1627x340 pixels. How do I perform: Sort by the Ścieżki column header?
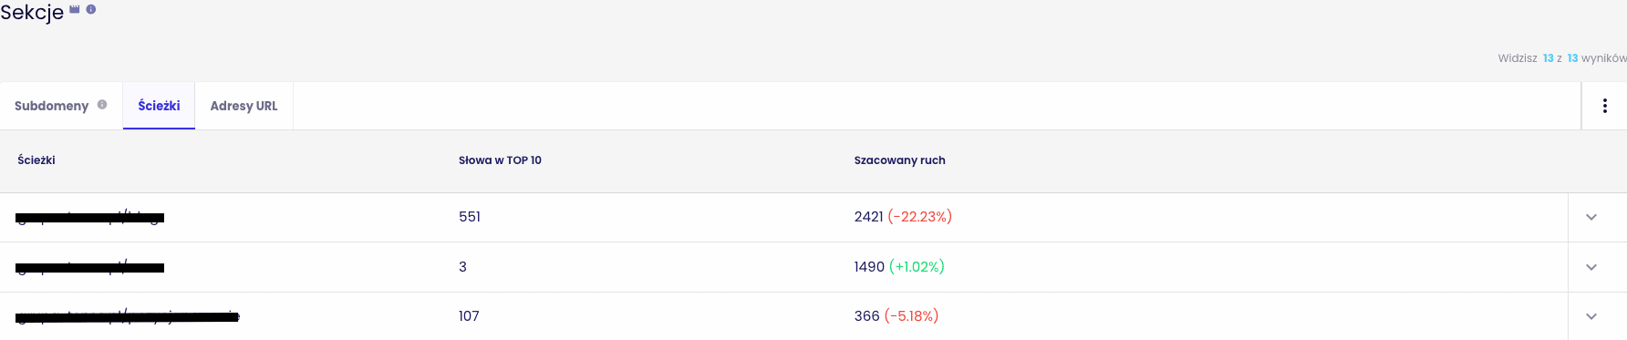pos(36,160)
